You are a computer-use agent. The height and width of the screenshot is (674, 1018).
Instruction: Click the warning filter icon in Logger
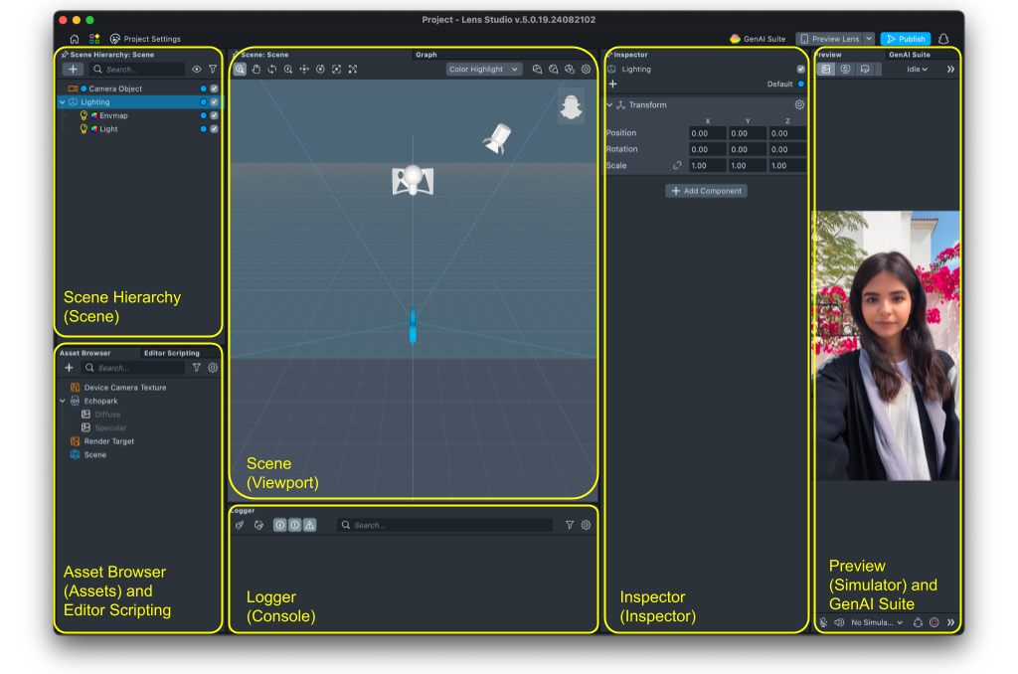[310, 525]
